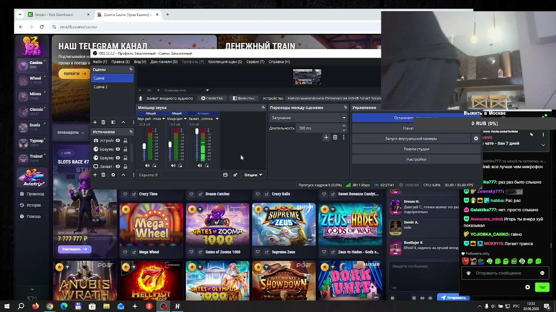Open source properties gear in Sources toolbar
The image size is (556, 312).
coord(113,175)
